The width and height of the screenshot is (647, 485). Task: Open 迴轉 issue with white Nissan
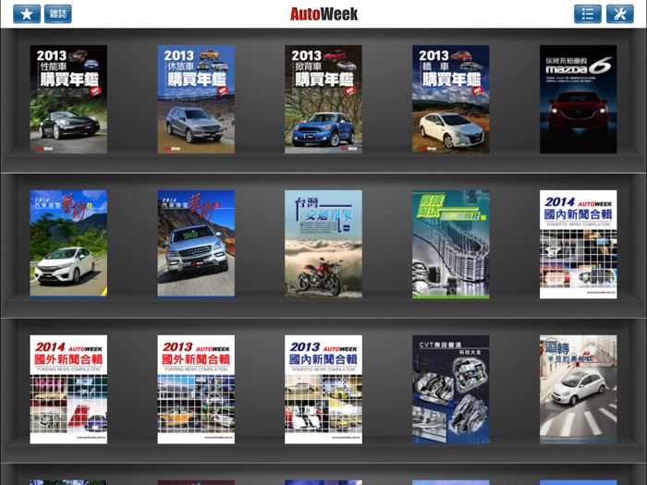coord(578,389)
